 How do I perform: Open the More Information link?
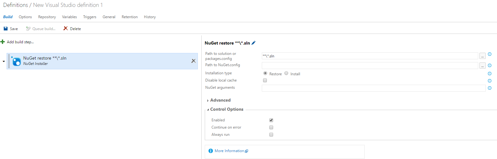(229, 151)
